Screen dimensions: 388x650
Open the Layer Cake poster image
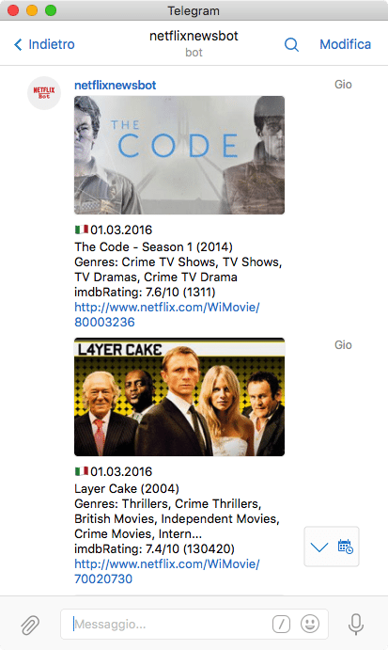click(x=179, y=397)
